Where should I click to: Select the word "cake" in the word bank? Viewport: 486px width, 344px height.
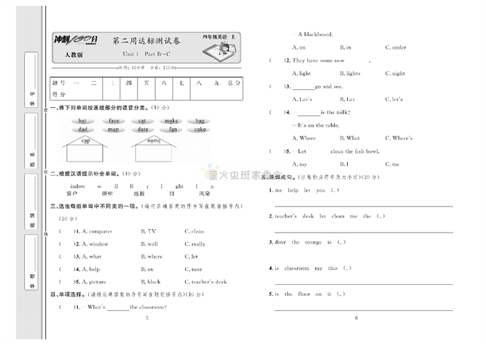pos(199,129)
